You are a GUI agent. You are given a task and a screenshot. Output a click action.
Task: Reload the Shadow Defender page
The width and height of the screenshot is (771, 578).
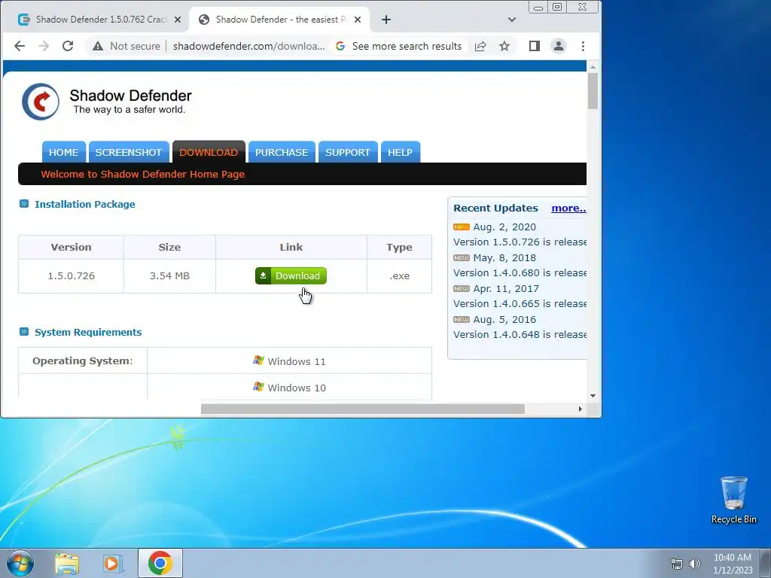(x=68, y=46)
